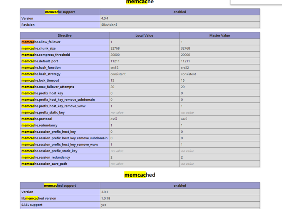Screen dimensions: 282x209
Task: Select memcache.prefix_static_key directive
Action: tap(43, 112)
